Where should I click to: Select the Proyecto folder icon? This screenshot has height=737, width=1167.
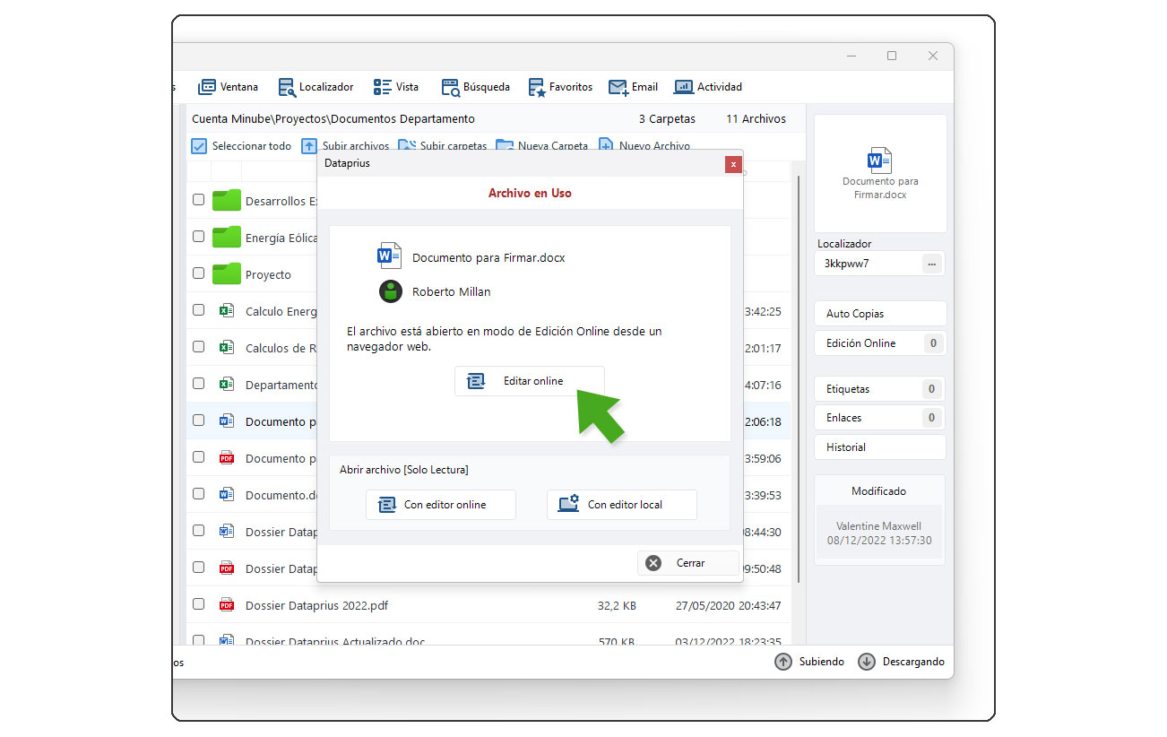(x=227, y=273)
